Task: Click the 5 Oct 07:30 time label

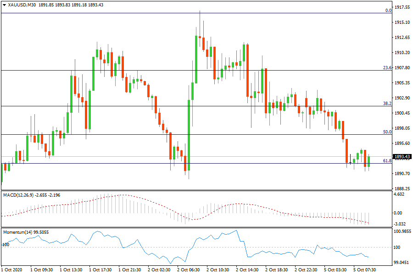Action: tap(365, 270)
